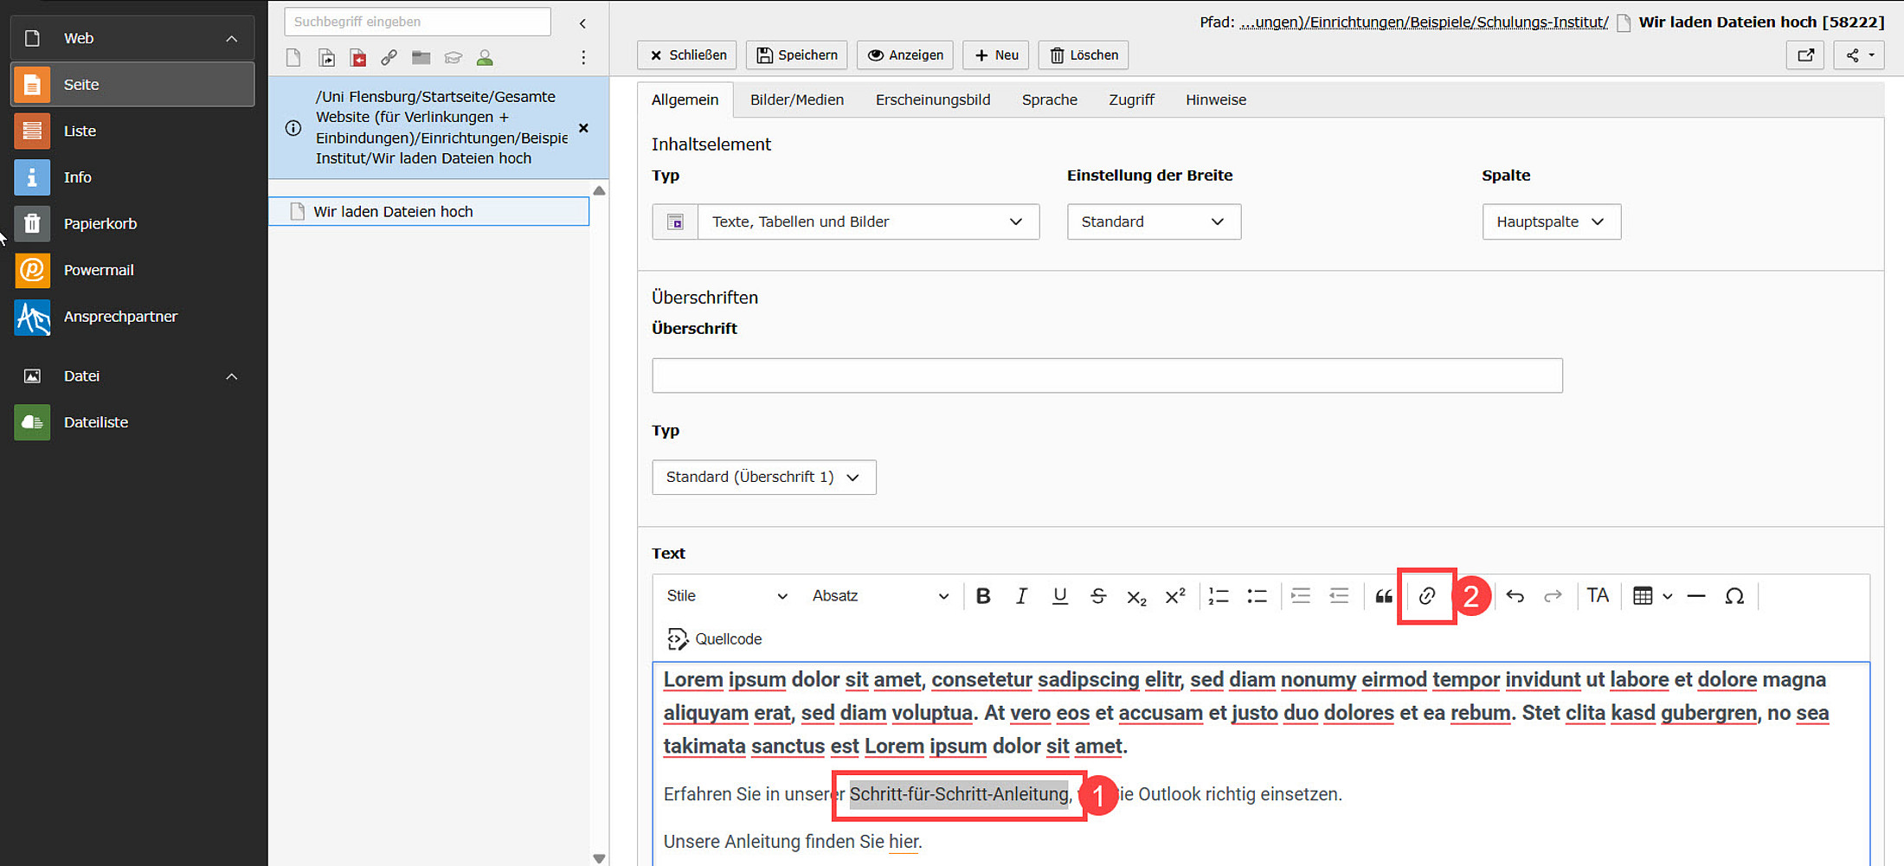Insert special character with omega icon
Screen dimensions: 1904x866
coord(1734,596)
